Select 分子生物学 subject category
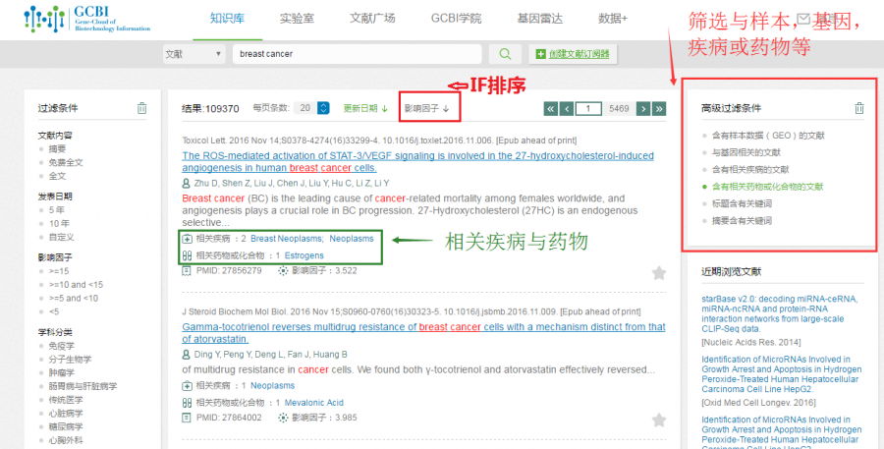This screenshot has height=449, width=884. (x=70, y=360)
